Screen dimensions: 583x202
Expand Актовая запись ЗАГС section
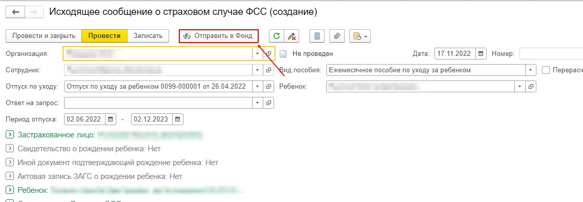[10, 176]
